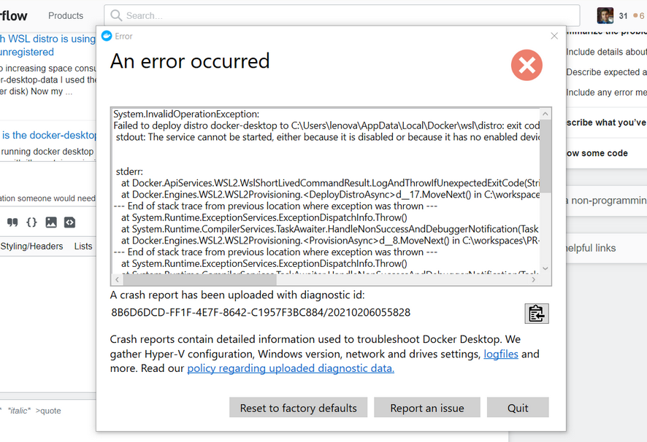The image size is (647, 442).
Task: Open user avatar profile in Stack Overflow
Action: pos(605,15)
